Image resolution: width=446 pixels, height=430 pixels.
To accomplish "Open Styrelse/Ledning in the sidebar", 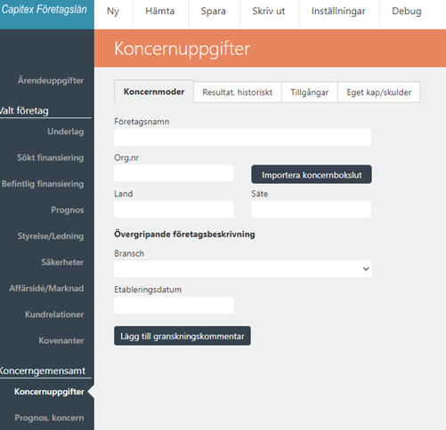I will coord(51,236).
